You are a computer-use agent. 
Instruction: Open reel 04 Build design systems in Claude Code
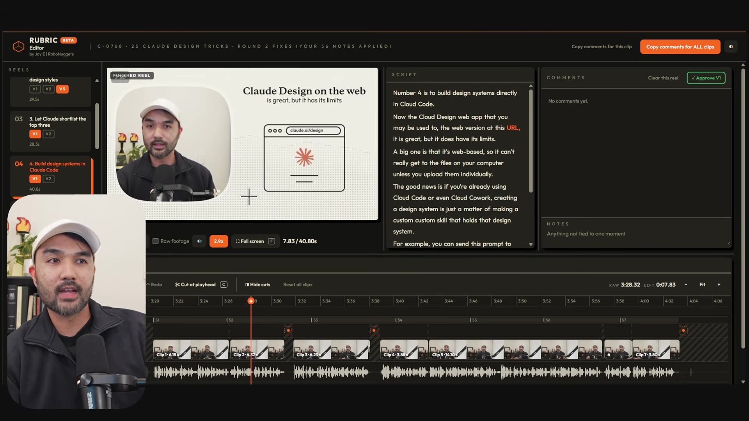(x=51, y=176)
